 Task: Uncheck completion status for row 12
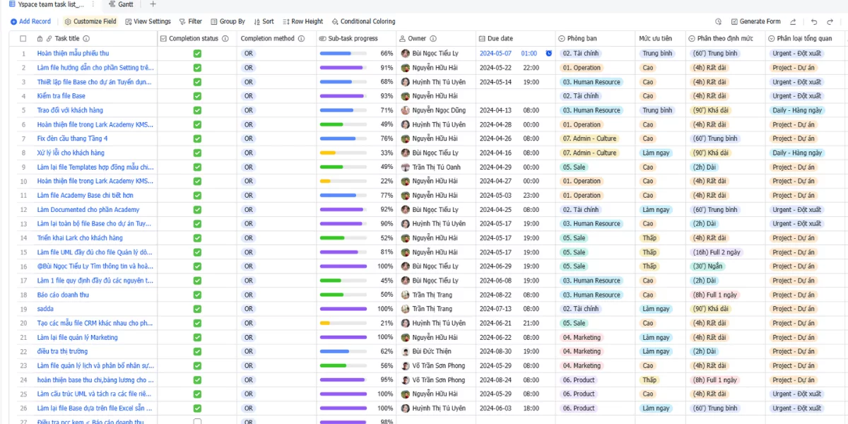(197, 209)
